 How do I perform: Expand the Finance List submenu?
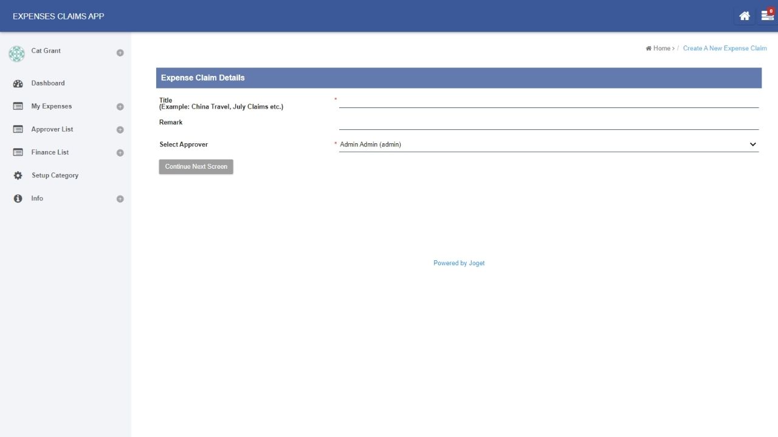tap(120, 153)
